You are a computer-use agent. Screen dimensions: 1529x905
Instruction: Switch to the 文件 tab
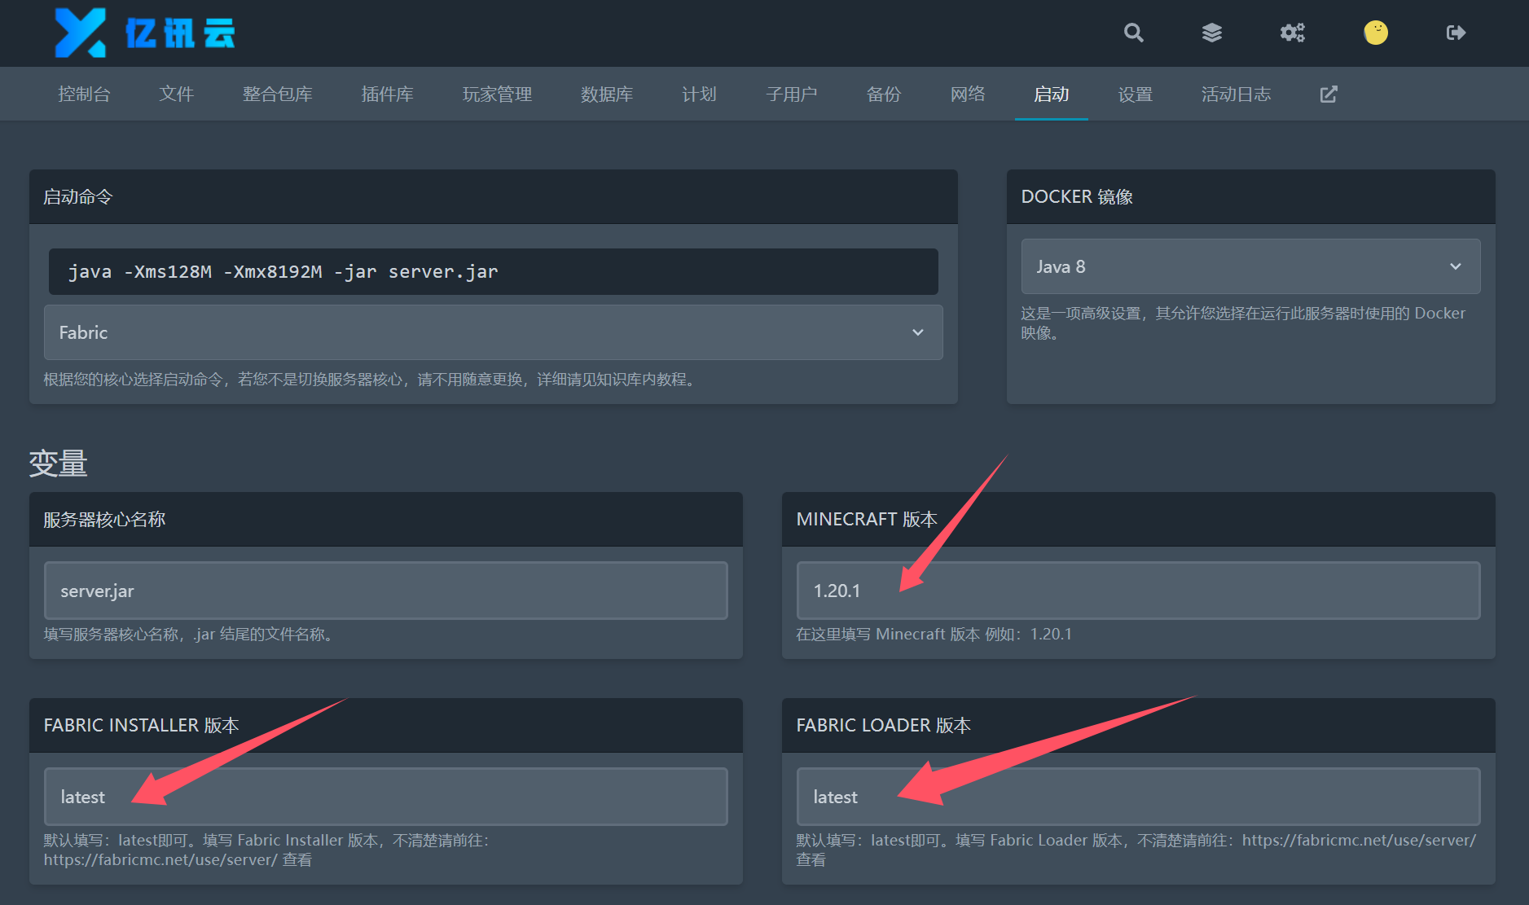(x=176, y=94)
